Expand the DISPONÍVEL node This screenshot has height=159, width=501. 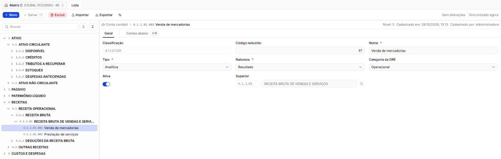pyautogui.click(x=12, y=51)
